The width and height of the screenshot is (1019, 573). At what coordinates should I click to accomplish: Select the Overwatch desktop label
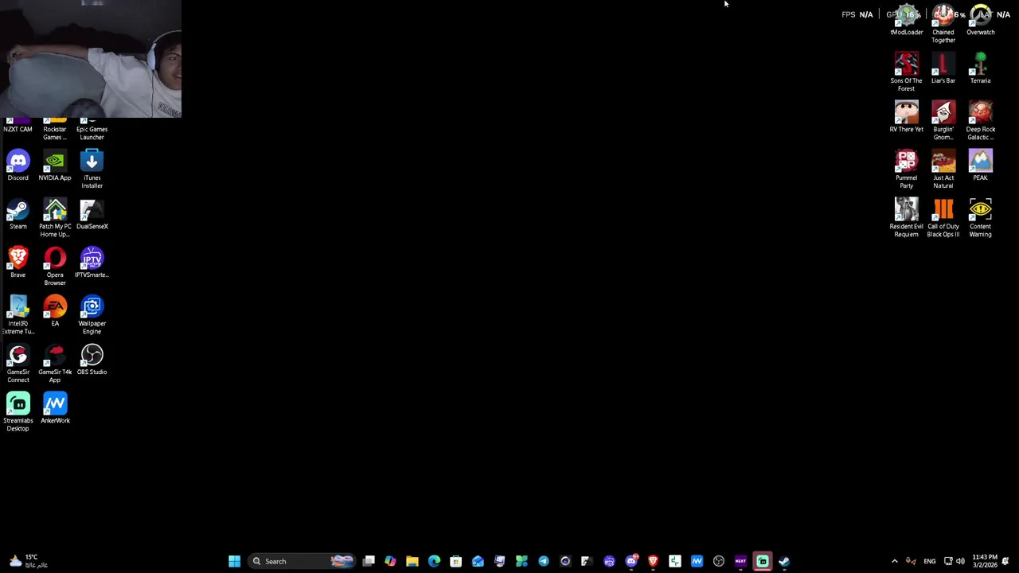980,32
